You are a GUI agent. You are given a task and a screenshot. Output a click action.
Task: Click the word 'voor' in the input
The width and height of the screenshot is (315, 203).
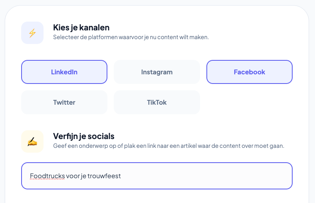click(73, 176)
